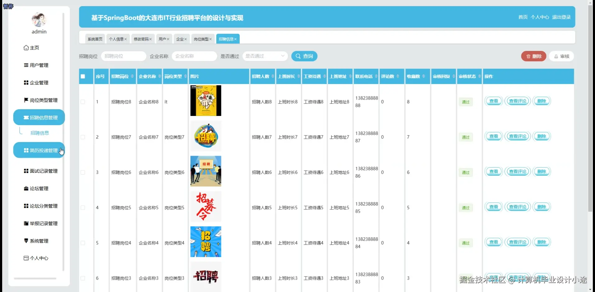Expand the 简历投递管理 menu
Image resolution: width=595 pixels, height=292 pixels.
[x=39, y=150]
